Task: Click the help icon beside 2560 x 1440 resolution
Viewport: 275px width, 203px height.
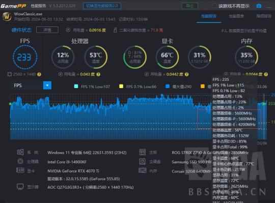Action: (39, 74)
